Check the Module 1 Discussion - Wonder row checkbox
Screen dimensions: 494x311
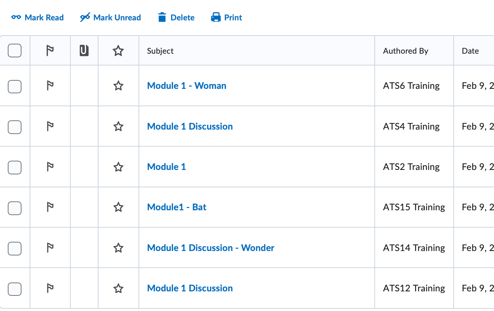click(15, 248)
